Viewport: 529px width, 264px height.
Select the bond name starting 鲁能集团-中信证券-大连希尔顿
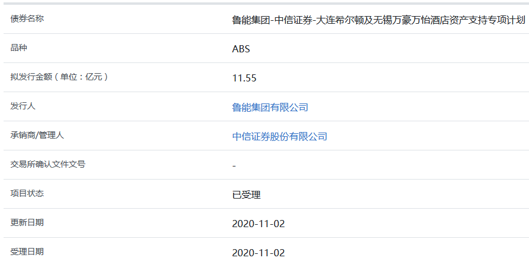coord(379,20)
